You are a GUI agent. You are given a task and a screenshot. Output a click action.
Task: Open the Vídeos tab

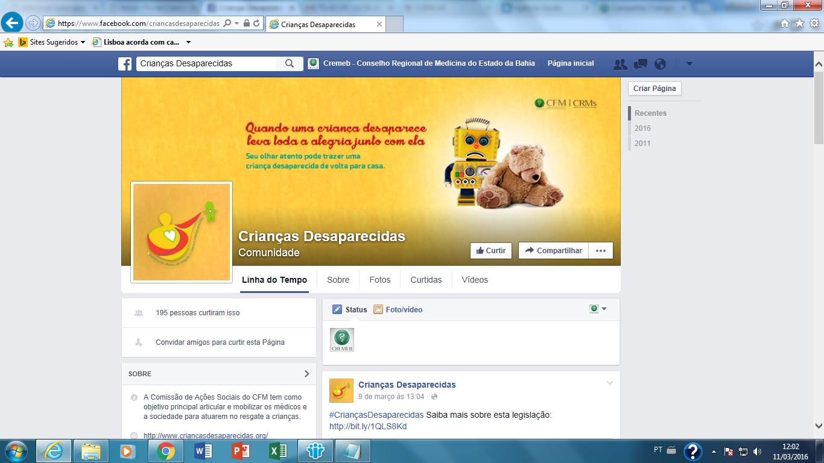pos(475,280)
